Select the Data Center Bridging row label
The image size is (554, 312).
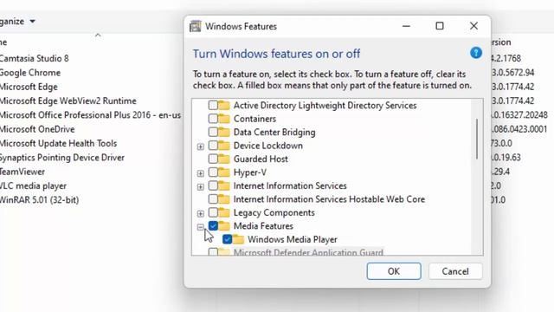coord(274,132)
